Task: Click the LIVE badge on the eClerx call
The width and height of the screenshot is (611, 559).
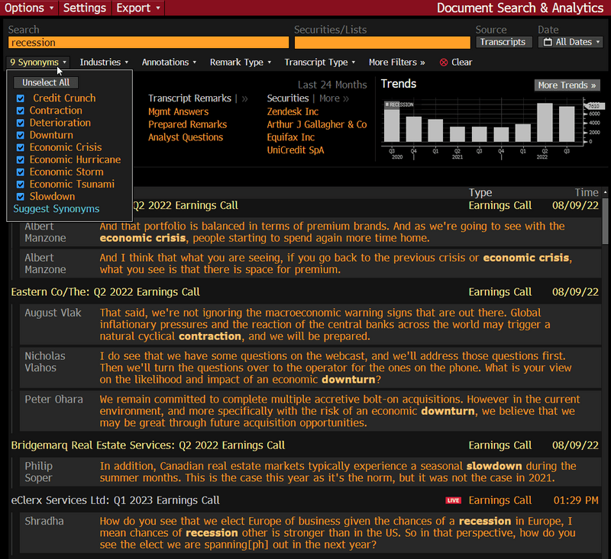Action: (x=454, y=500)
